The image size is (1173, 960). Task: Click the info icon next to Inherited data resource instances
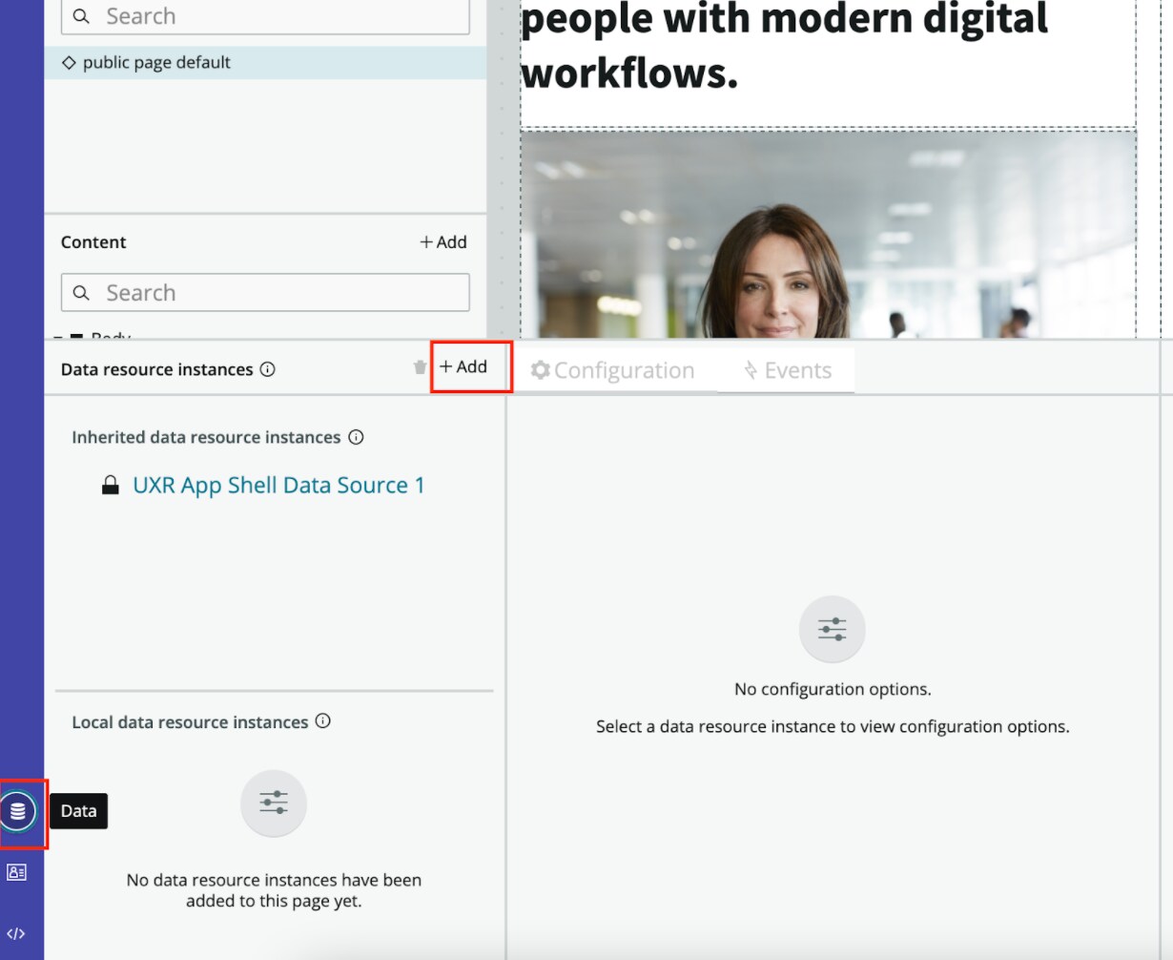pyautogui.click(x=355, y=437)
